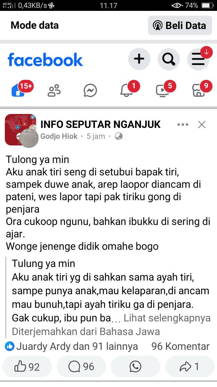Tap the plus create icon
Image resolution: width=217 pixels, height=387 pixels.
[x=139, y=59]
